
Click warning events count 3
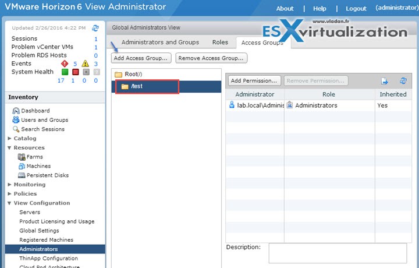coord(96,64)
